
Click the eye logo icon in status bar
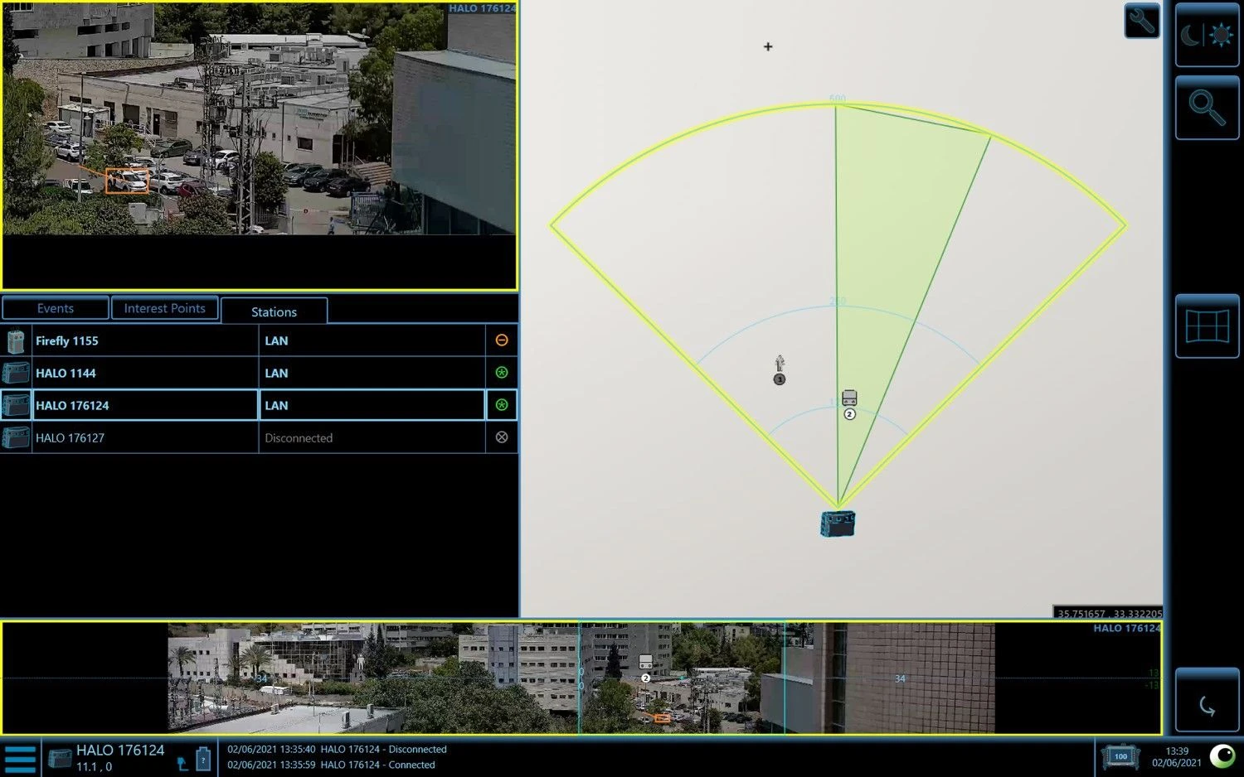pos(1222,755)
